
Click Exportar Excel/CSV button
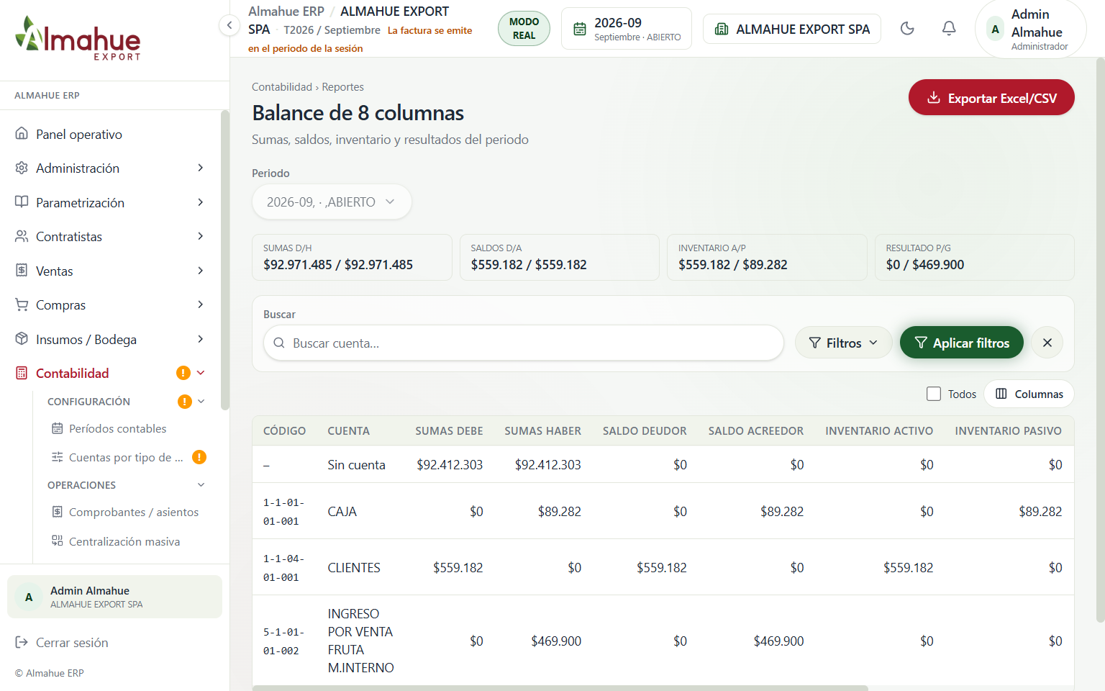tap(991, 98)
